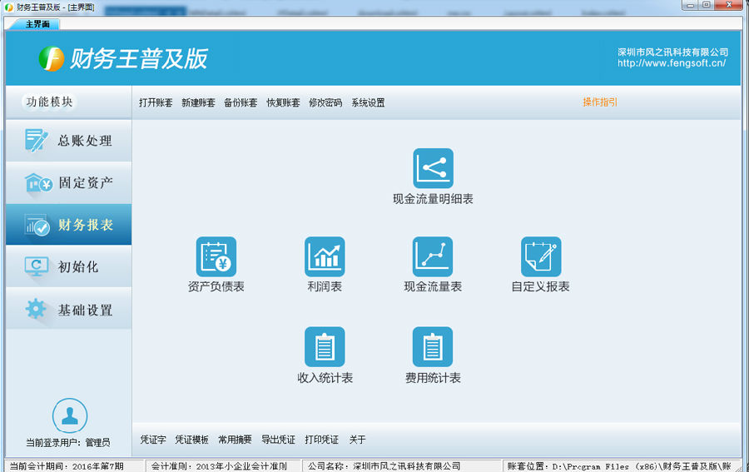Viewport: 749px width, 472px height.
Task: Click 凭证字 in the bottom toolbar
Action: click(x=153, y=440)
